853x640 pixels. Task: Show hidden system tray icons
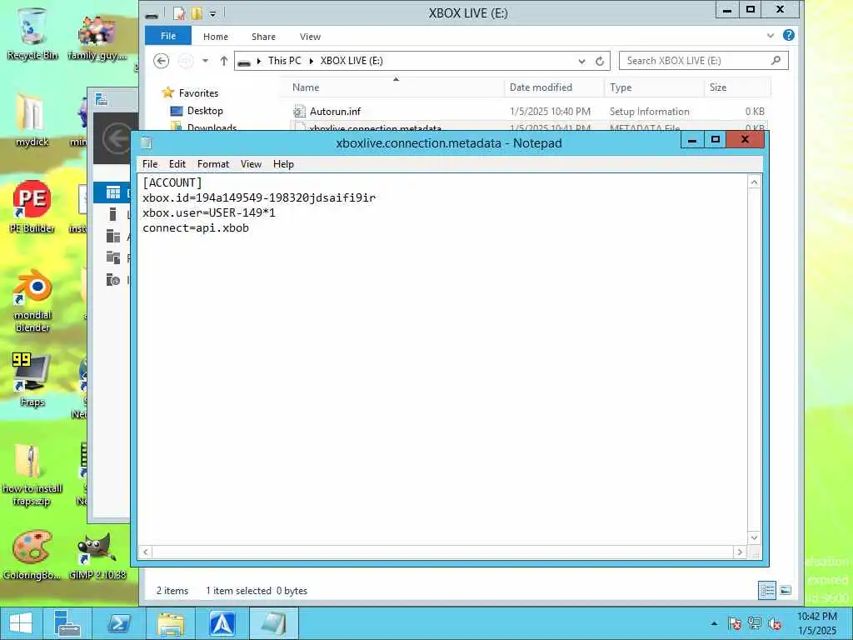(714, 623)
